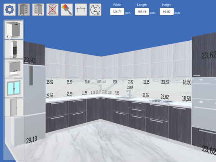The width and height of the screenshot is (216, 162).
Task: Choose the wall cabinet thumbnail
Action: coord(14,68)
